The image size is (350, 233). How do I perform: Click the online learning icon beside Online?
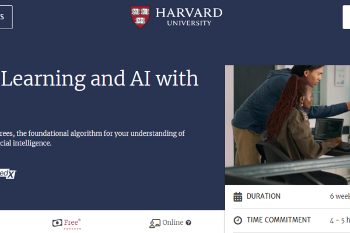[x=155, y=223]
